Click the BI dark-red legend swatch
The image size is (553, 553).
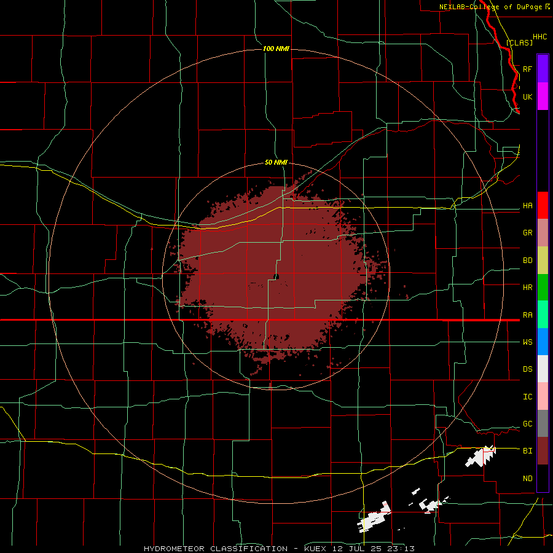coord(543,451)
